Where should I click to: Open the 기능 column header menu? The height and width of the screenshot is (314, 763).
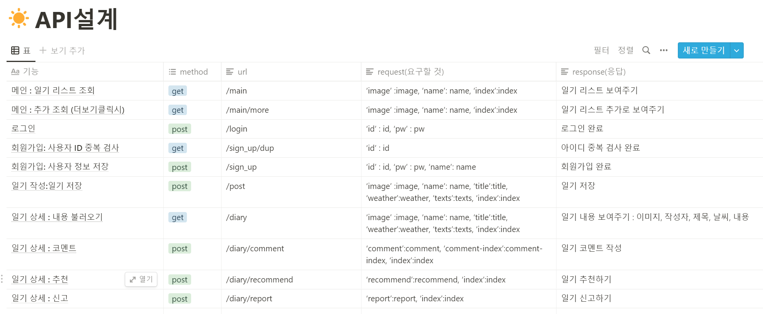click(85, 72)
